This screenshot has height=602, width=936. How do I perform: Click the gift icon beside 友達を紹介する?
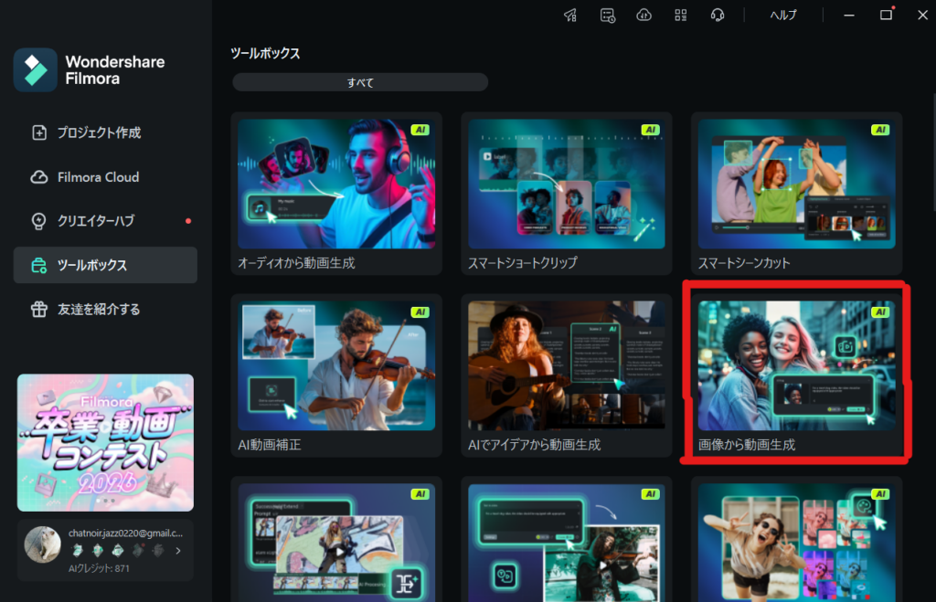(x=39, y=309)
